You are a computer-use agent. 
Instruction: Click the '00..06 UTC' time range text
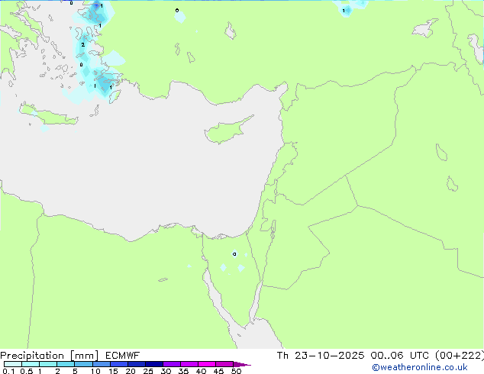[x=400, y=356]
